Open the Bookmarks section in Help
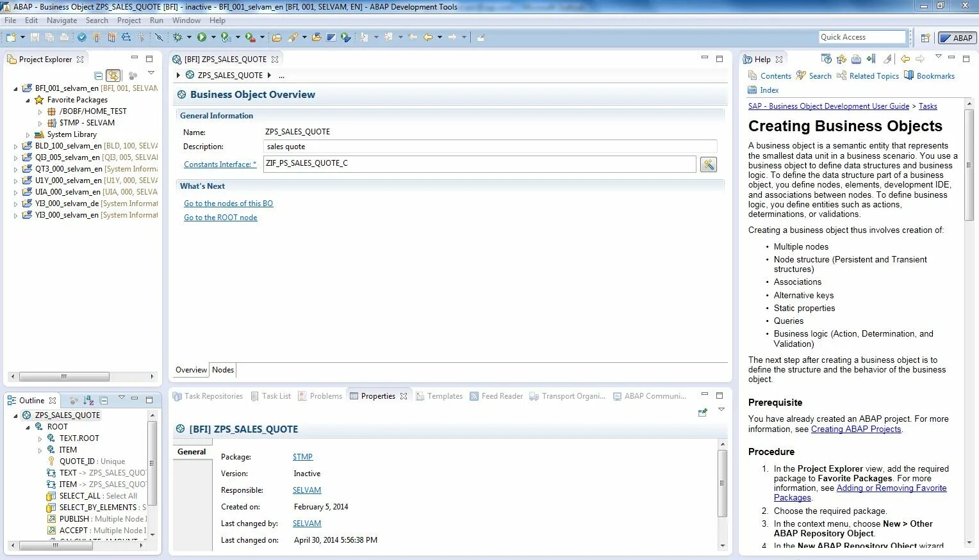Viewport: 979px width, 560px height. point(929,76)
